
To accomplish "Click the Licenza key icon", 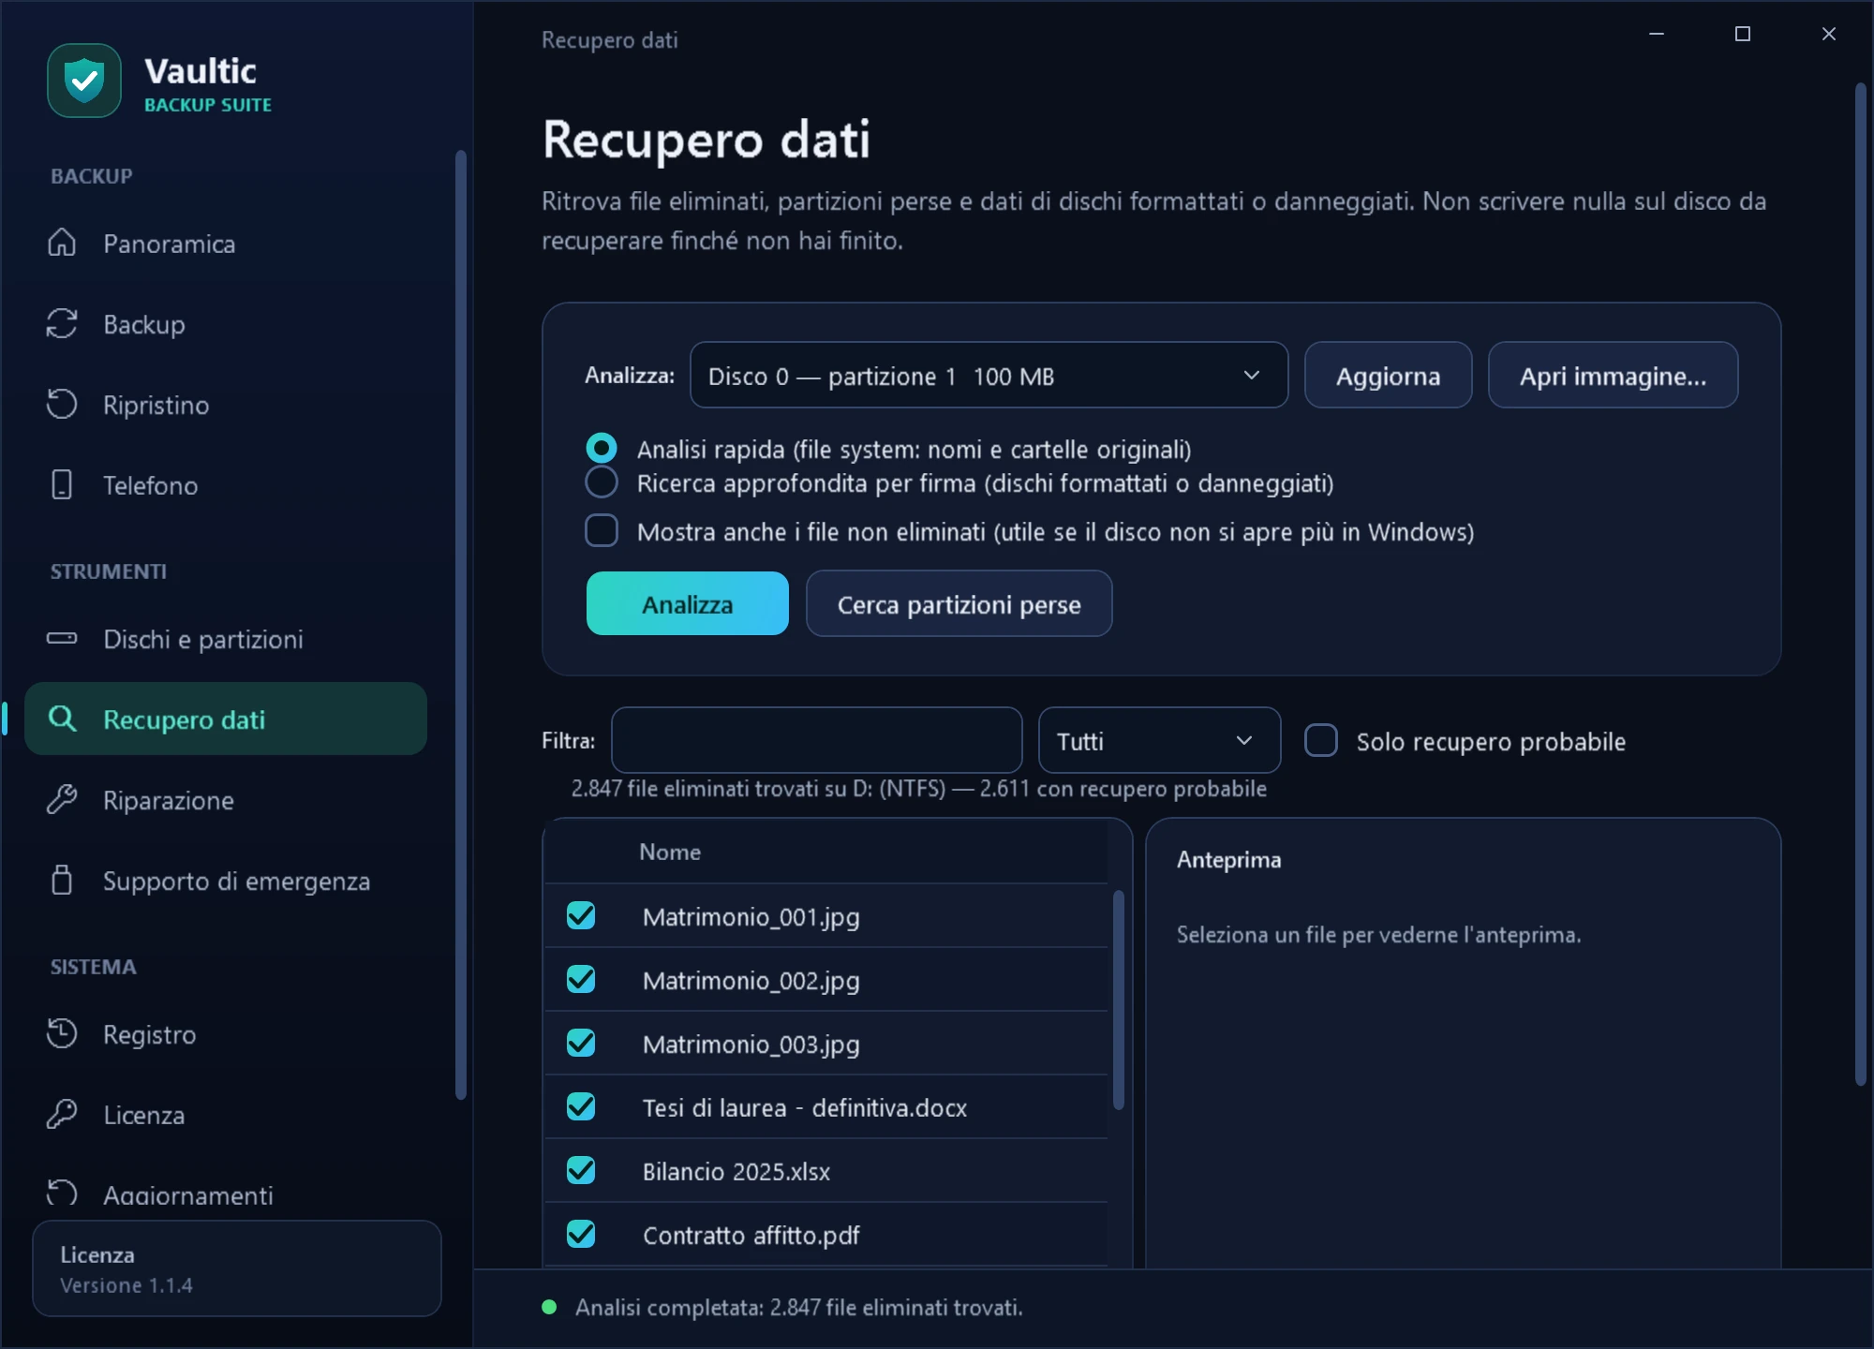I will pos(62,1114).
